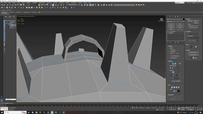Click the Windows Start button
This screenshot has height=114, width=203.
(x=2, y=112)
